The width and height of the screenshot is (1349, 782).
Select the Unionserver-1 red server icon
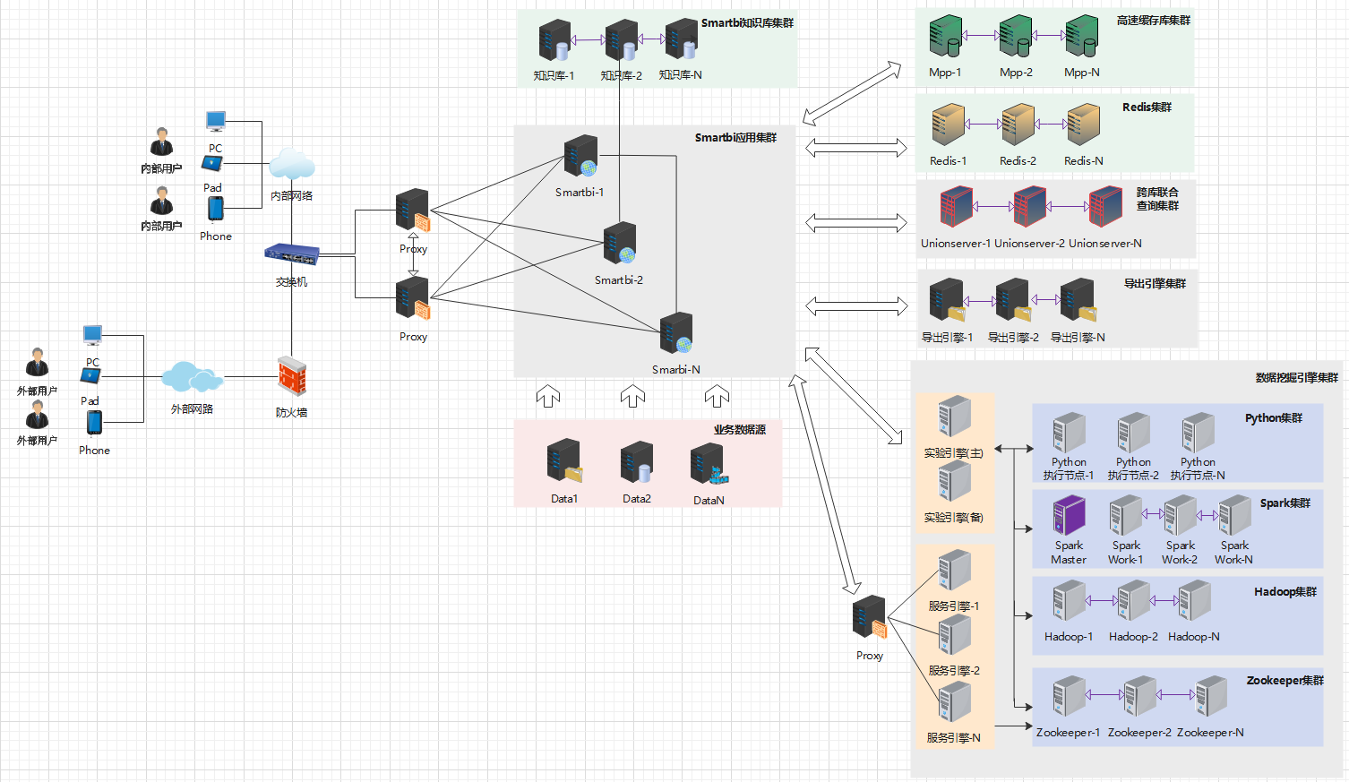(x=957, y=207)
